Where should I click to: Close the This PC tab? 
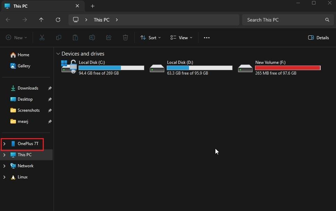click(77, 6)
